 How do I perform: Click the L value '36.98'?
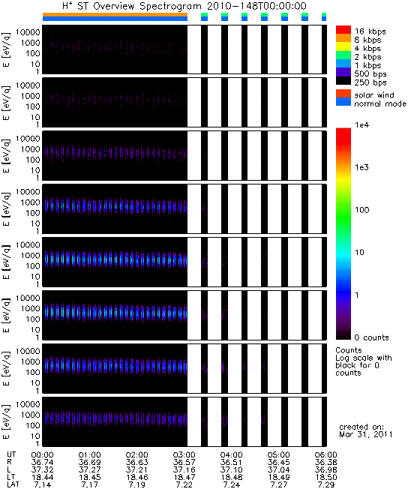pos(325,470)
